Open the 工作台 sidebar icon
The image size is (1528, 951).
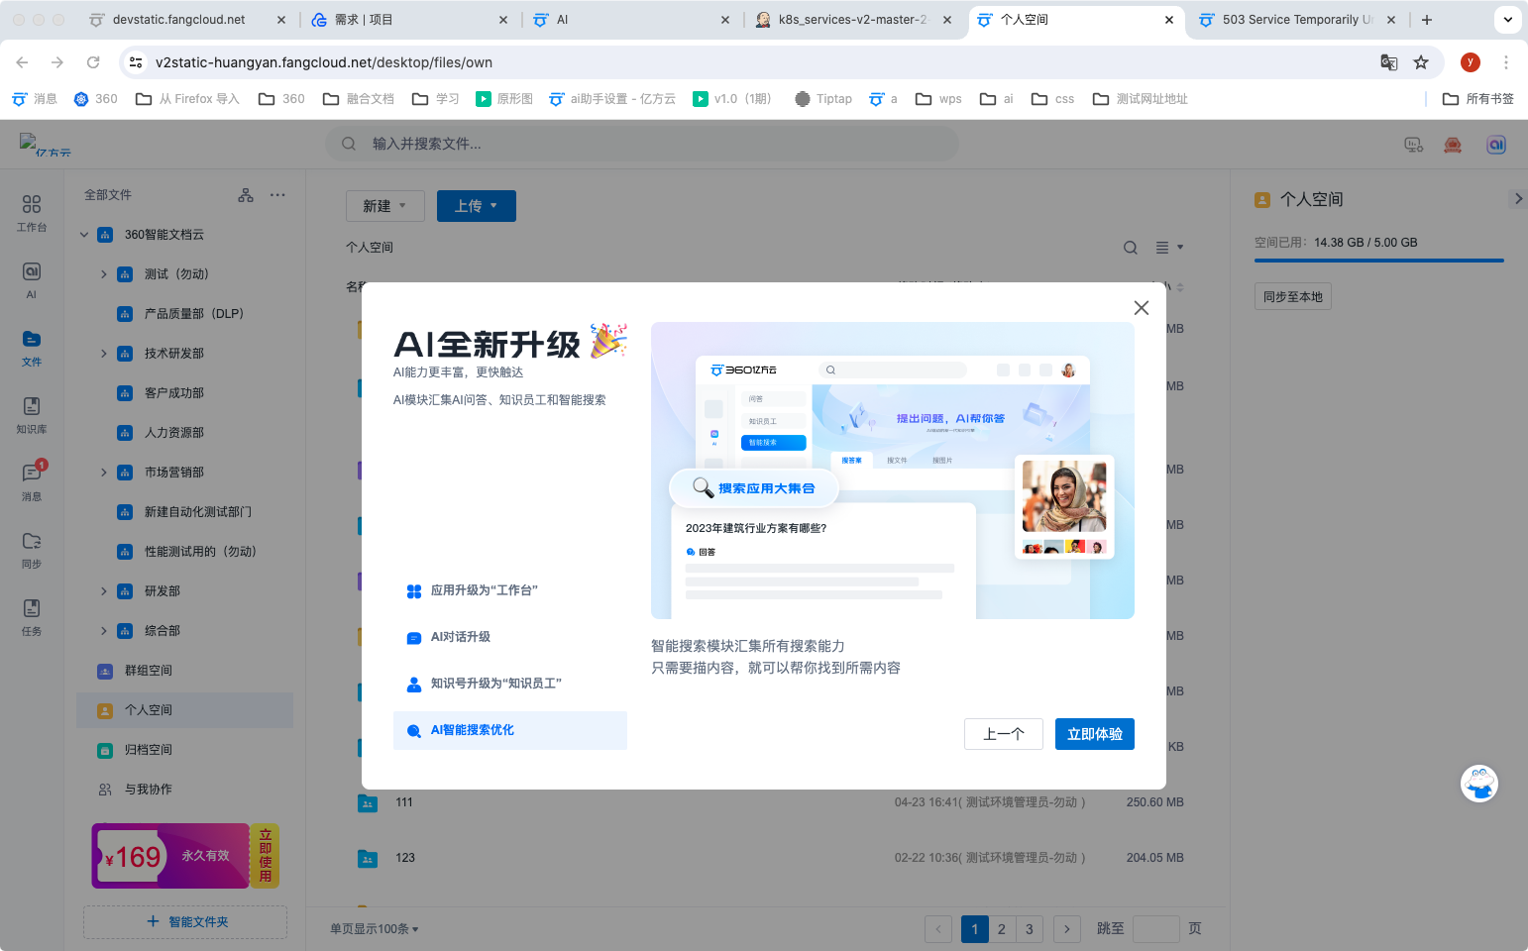(32, 212)
